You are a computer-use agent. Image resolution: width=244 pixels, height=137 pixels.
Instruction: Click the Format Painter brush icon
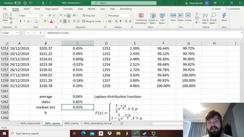pos(11,22)
